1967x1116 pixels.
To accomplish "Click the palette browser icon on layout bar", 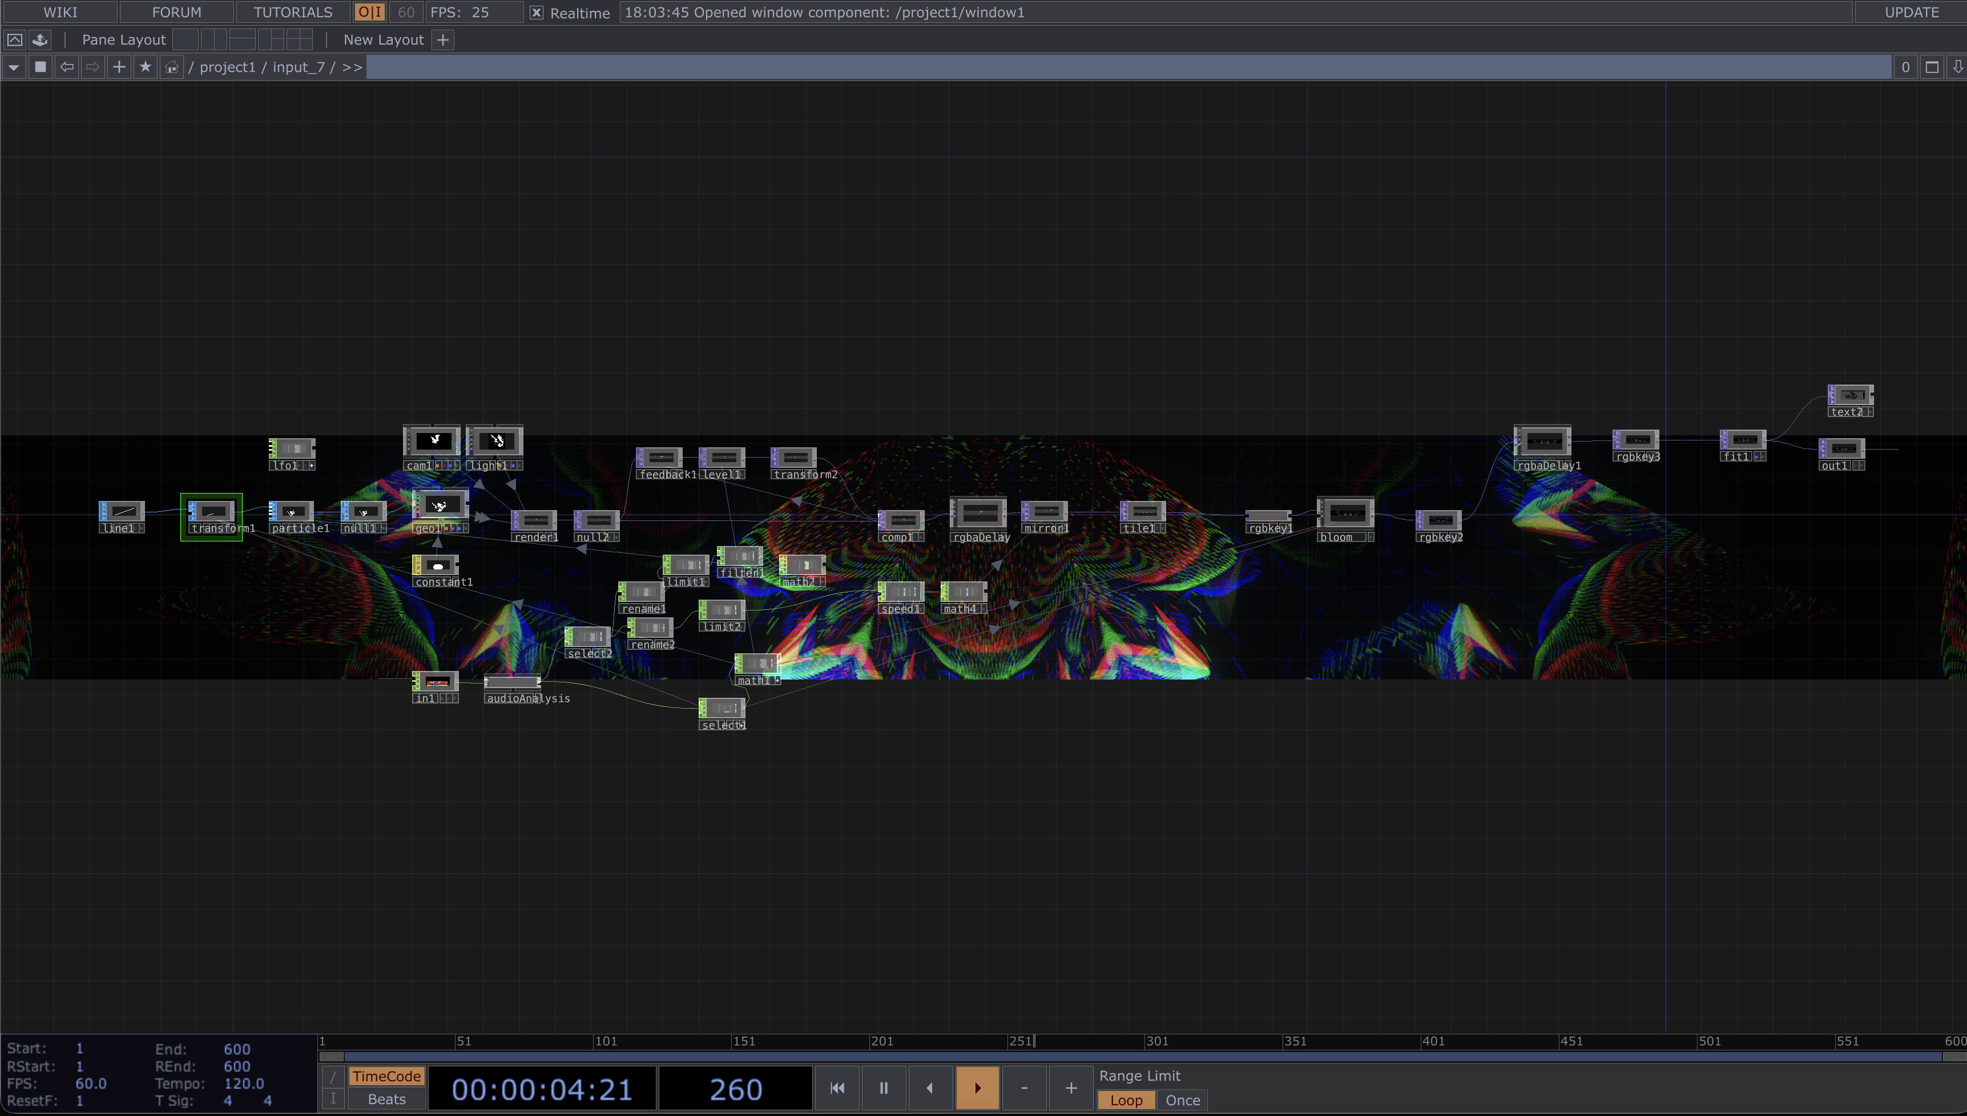I will click(41, 39).
